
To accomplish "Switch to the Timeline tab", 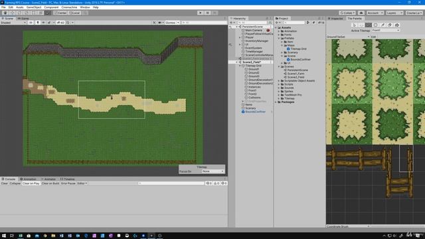I will click(x=67, y=179).
